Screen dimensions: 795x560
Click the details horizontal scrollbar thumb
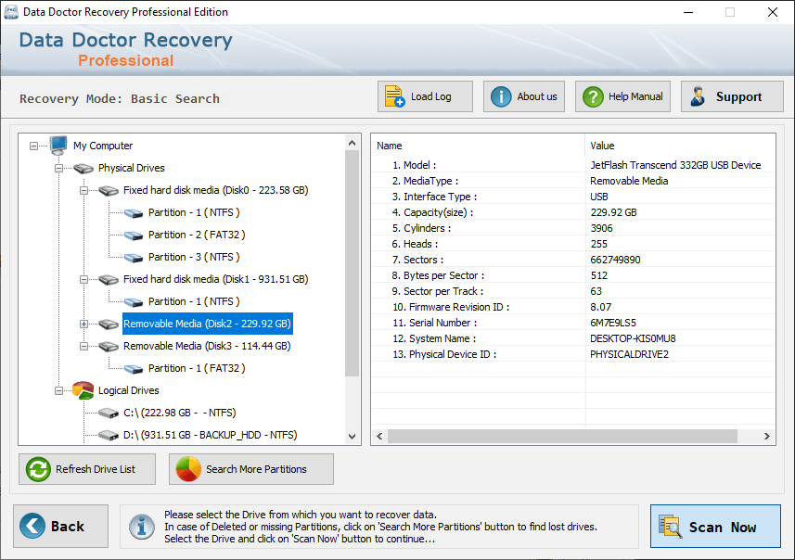point(562,437)
